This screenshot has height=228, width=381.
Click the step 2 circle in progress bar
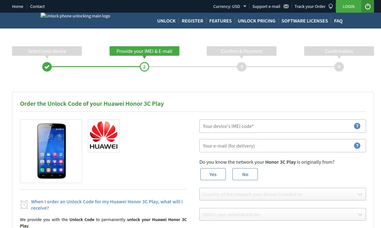[144, 67]
